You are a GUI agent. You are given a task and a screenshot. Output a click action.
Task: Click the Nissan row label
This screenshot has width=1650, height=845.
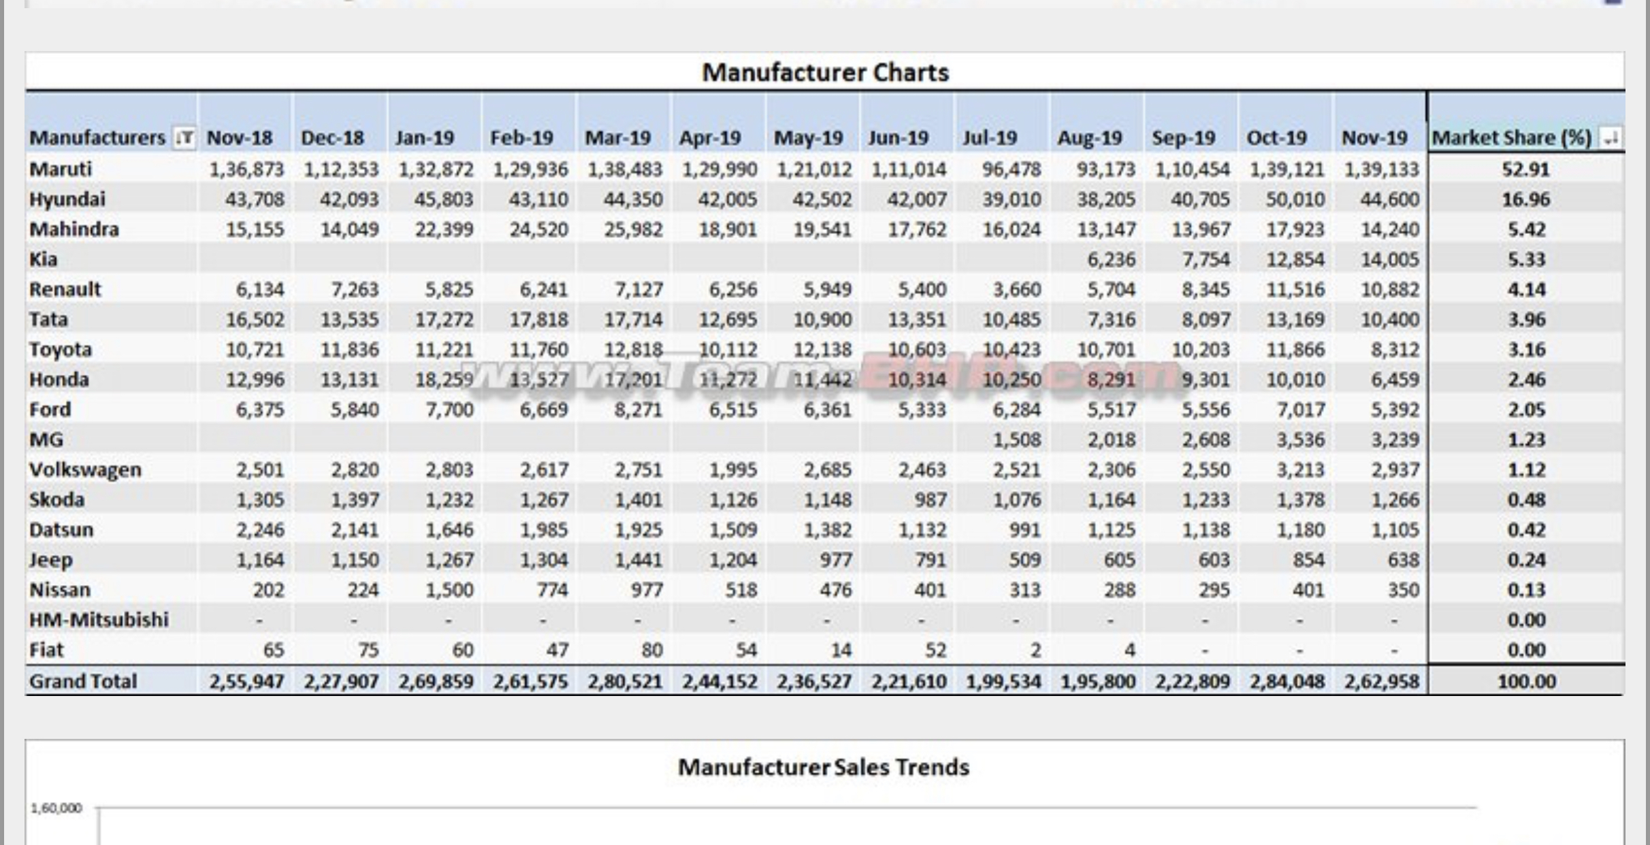tap(60, 590)
